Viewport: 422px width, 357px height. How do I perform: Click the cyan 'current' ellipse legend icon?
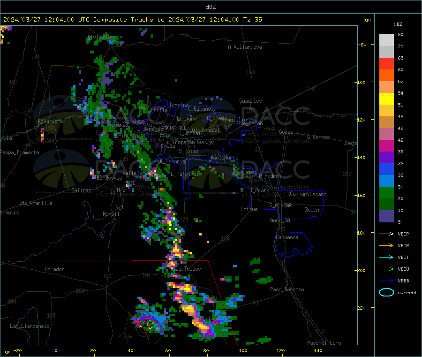pos(386,292)
